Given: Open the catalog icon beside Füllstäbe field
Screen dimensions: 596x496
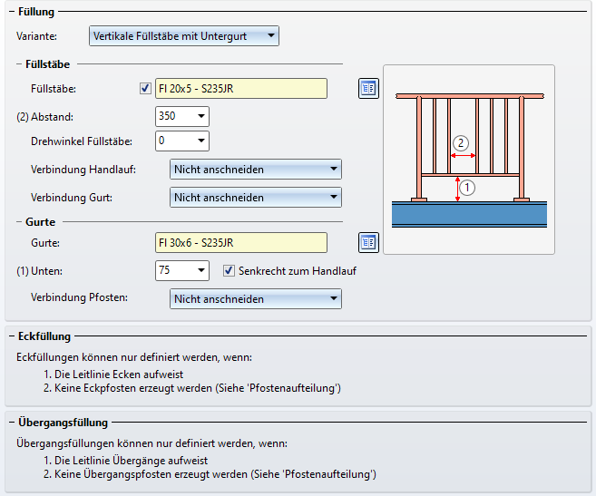Looking at the screenshot, I should point(367,88).
